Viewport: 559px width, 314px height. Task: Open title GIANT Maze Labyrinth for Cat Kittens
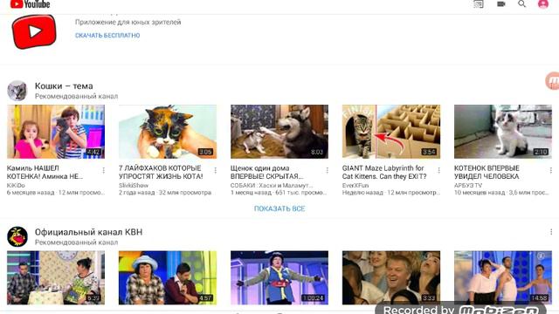(x=384, y=172)
